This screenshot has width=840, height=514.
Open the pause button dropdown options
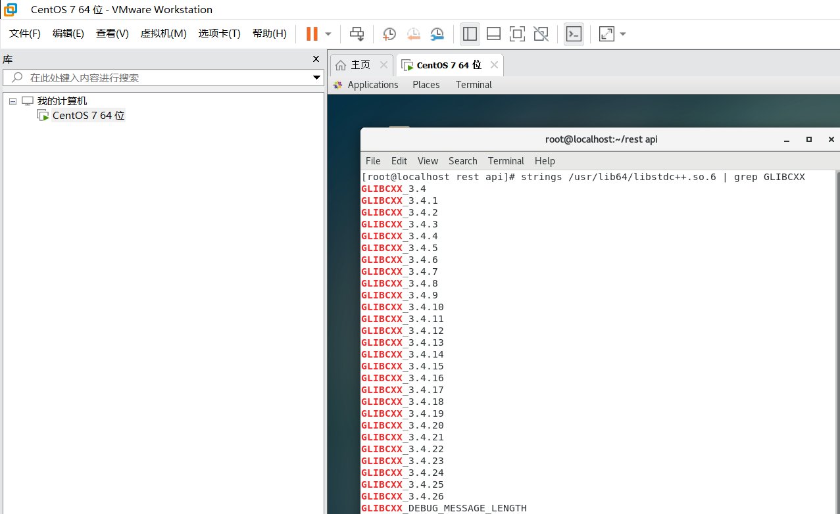[x=327, y=34]
